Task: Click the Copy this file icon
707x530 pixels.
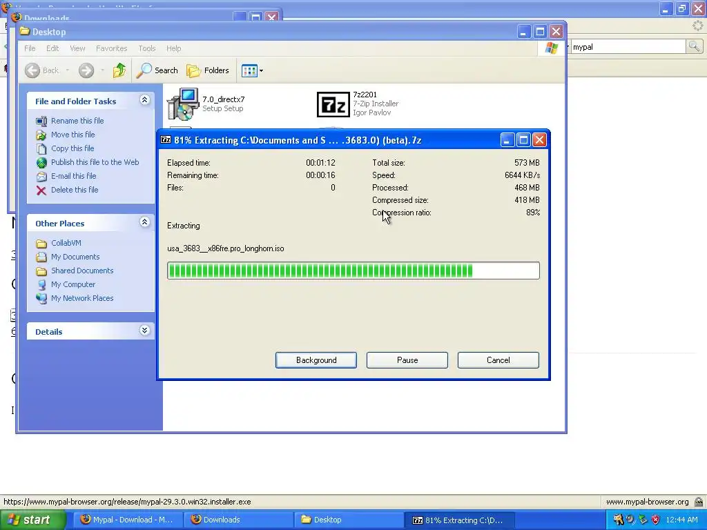Action: click(x=41, y=149)
